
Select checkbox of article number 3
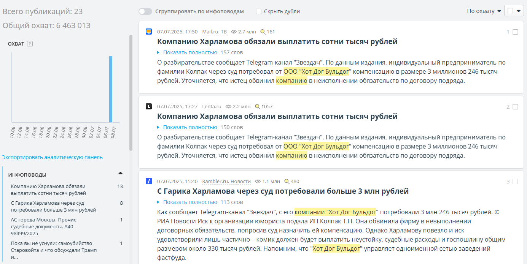click(515, 182)
